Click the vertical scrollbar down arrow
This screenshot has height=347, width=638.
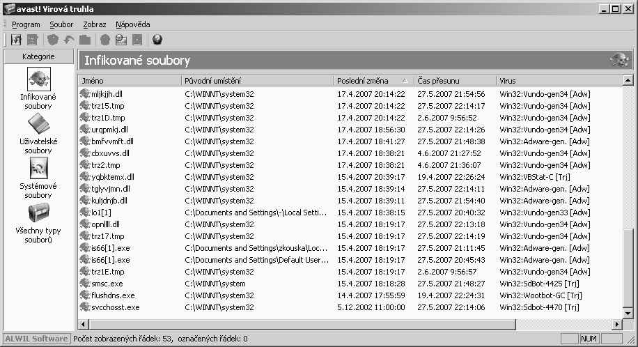[628, 313]
